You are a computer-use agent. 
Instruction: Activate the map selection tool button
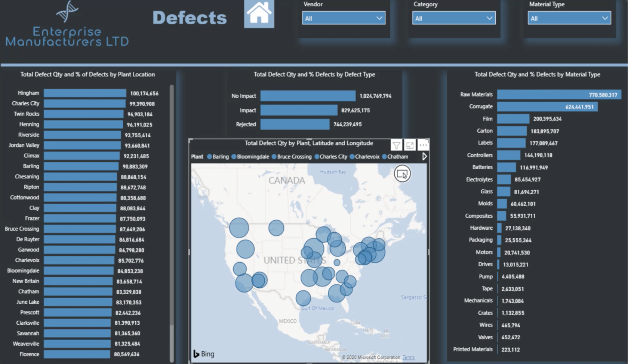click(402, 174)
